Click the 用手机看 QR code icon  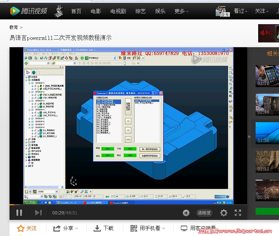coord(134,228)
